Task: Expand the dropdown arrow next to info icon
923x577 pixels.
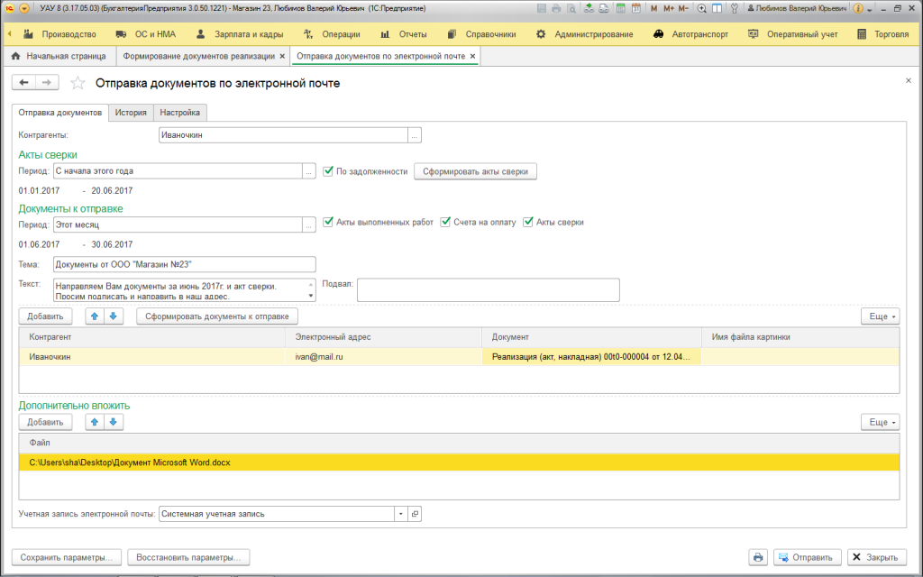Action: click(x=870, y=9)
